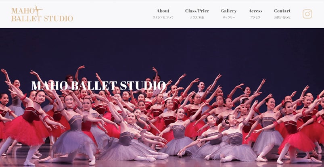Click the スタジオについて label under About
Viewport: 324px width, 167px height.
click(x=163, y=18)
